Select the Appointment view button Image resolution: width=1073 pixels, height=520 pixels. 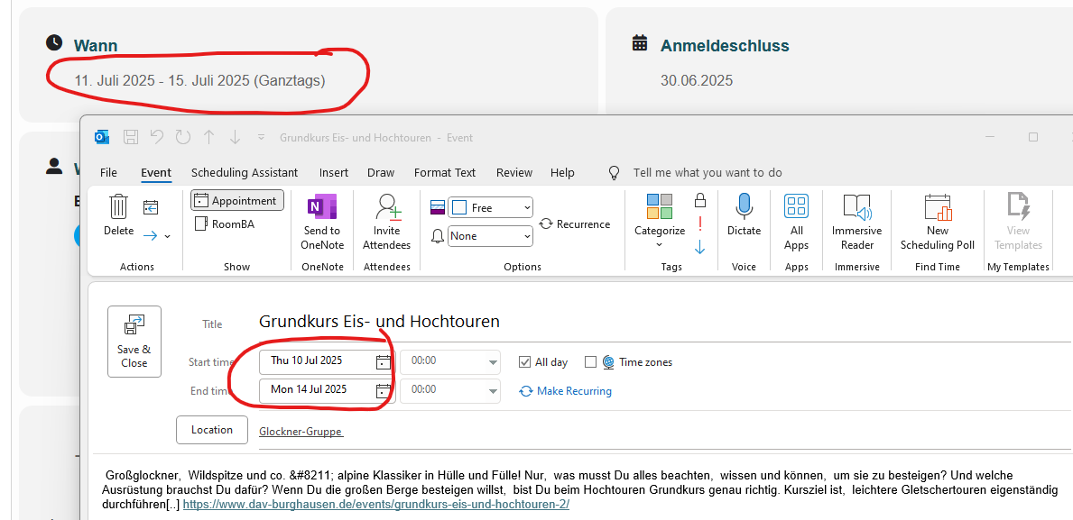coord(236,201)
